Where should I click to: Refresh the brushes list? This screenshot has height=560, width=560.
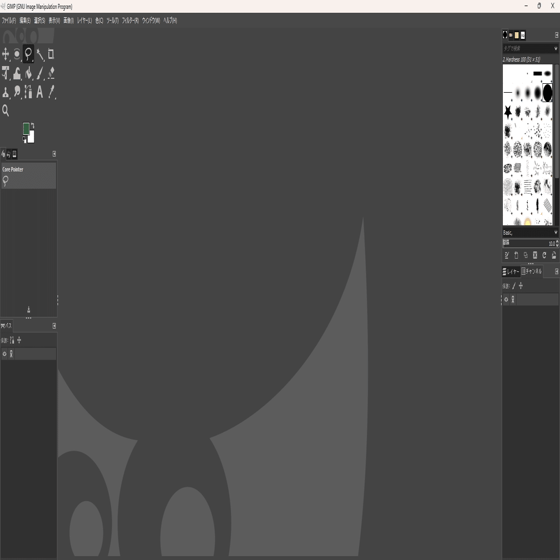[544, 255]
